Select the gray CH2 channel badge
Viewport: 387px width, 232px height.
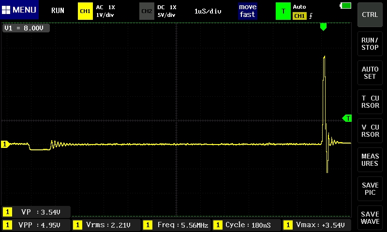click(147, 11)
